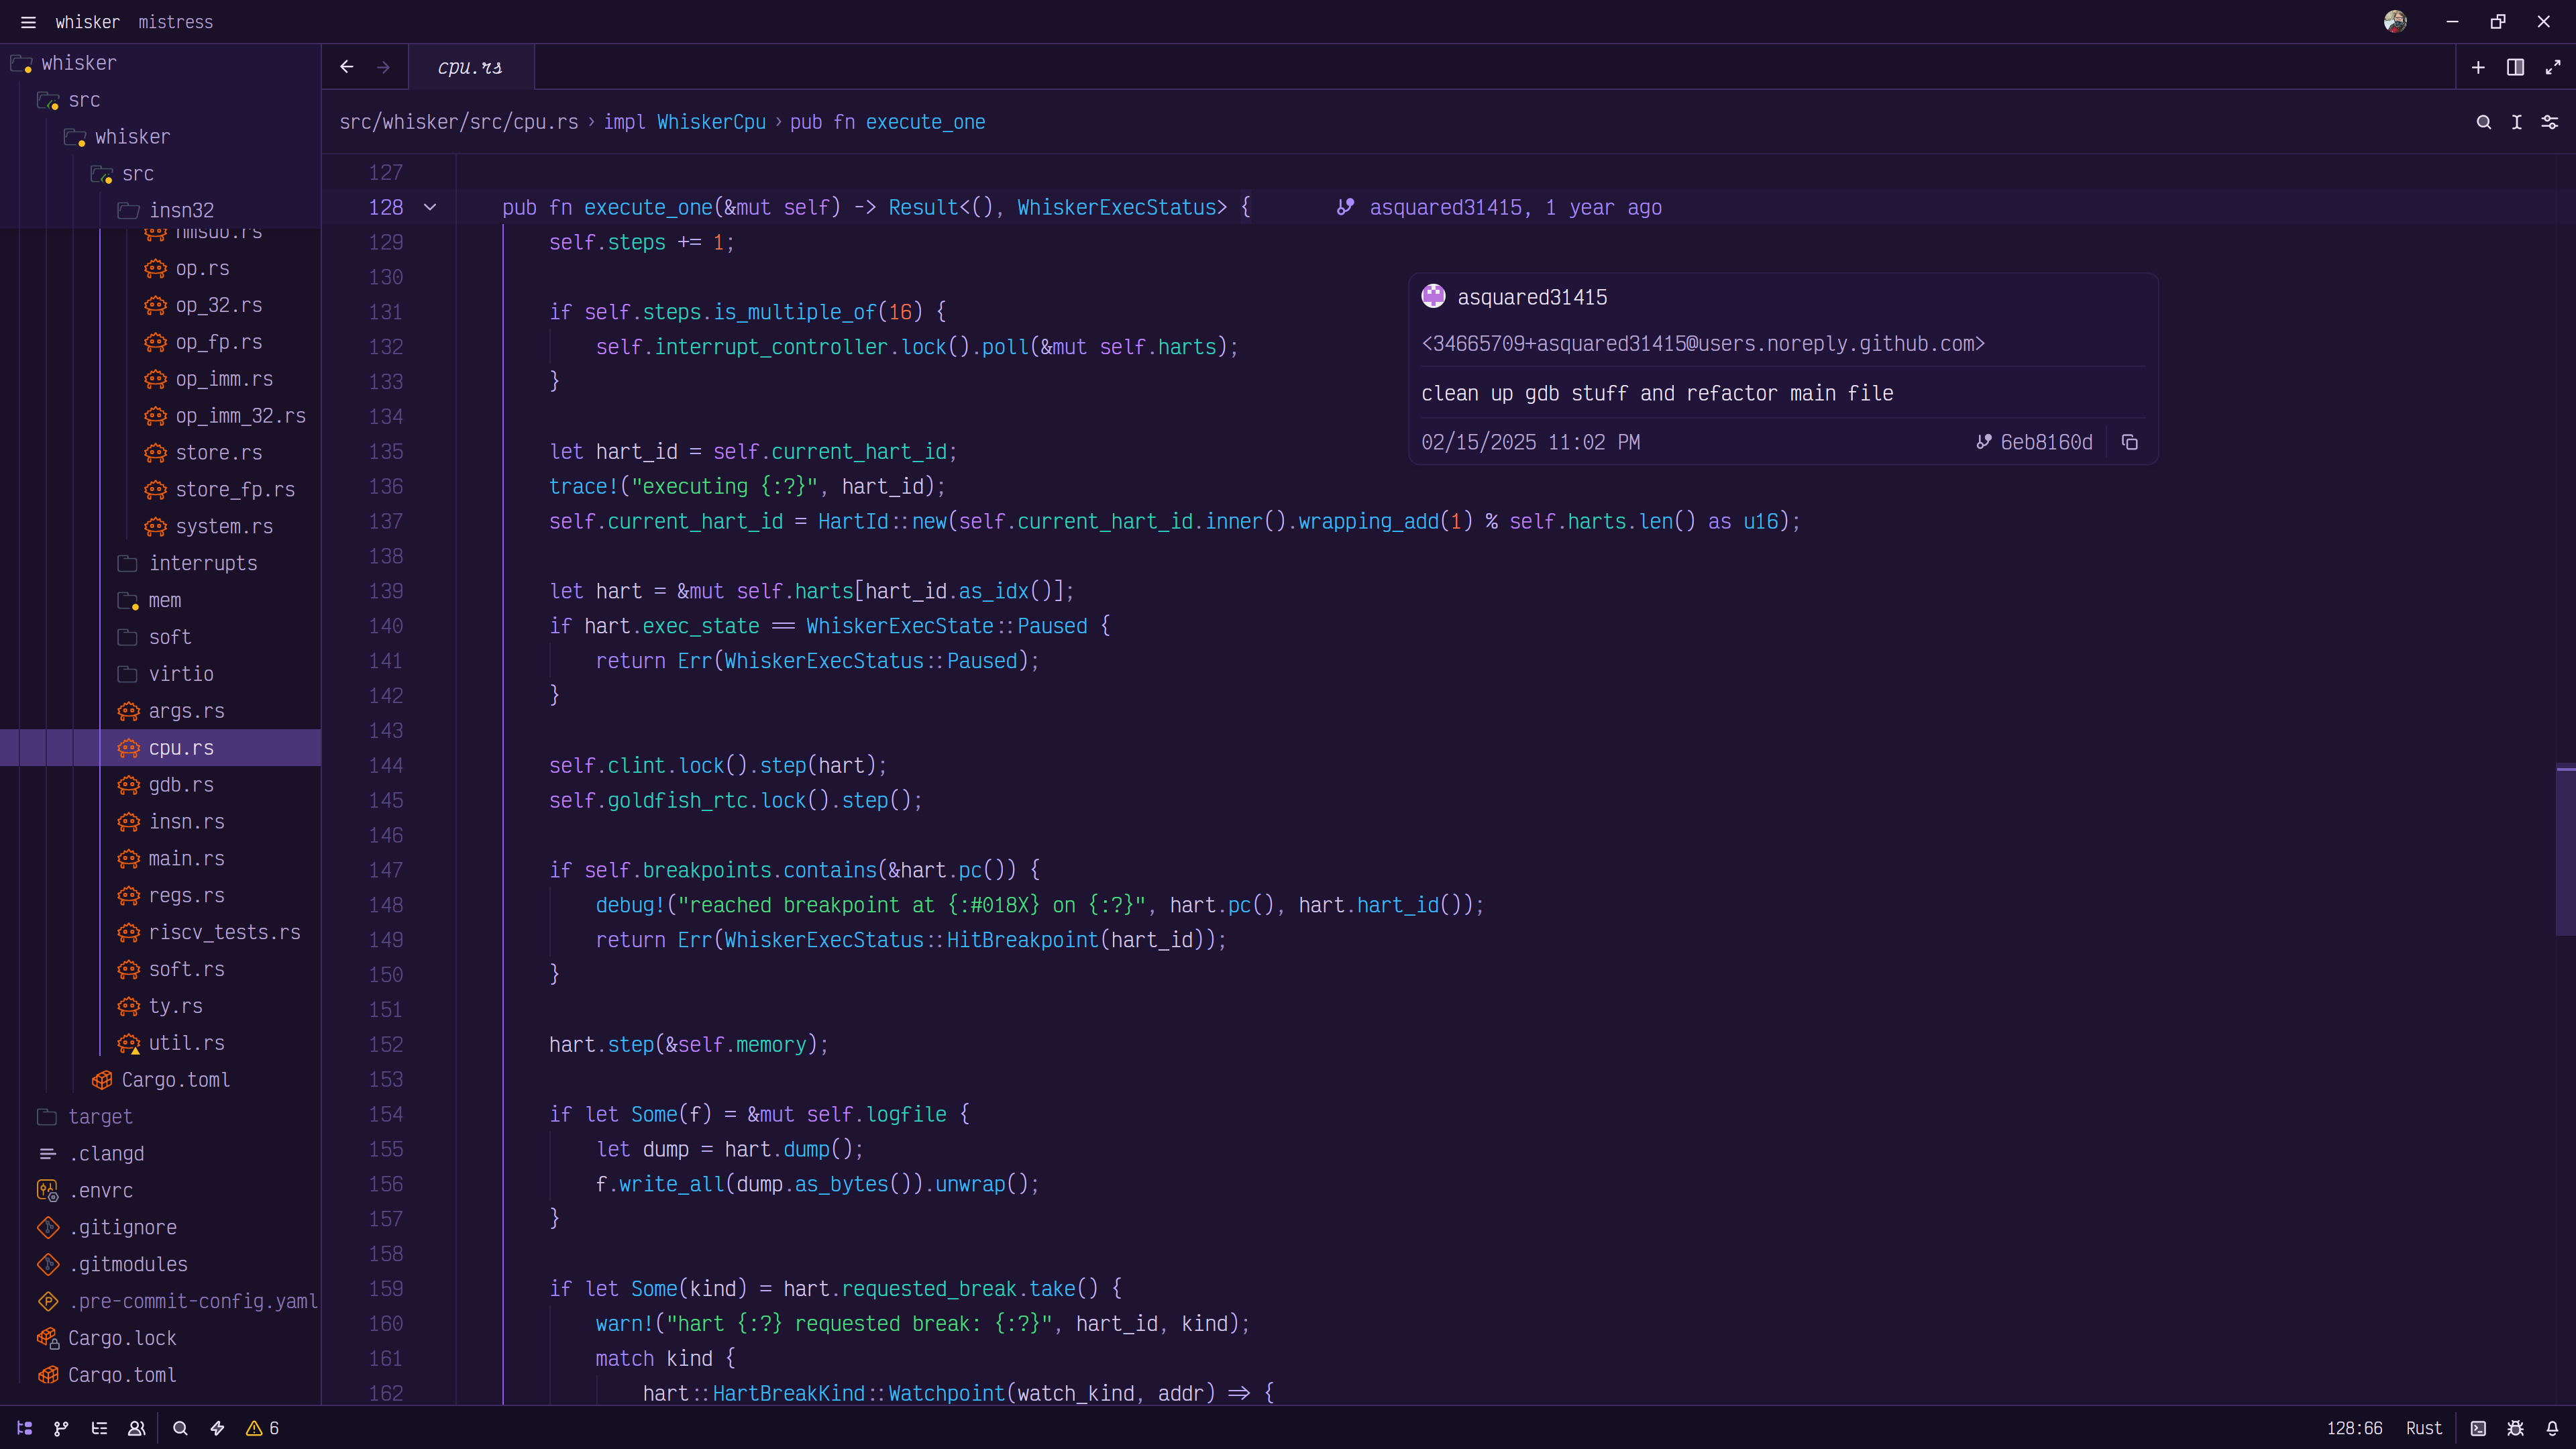Click the mistress branch name

[x=175, y=22]
